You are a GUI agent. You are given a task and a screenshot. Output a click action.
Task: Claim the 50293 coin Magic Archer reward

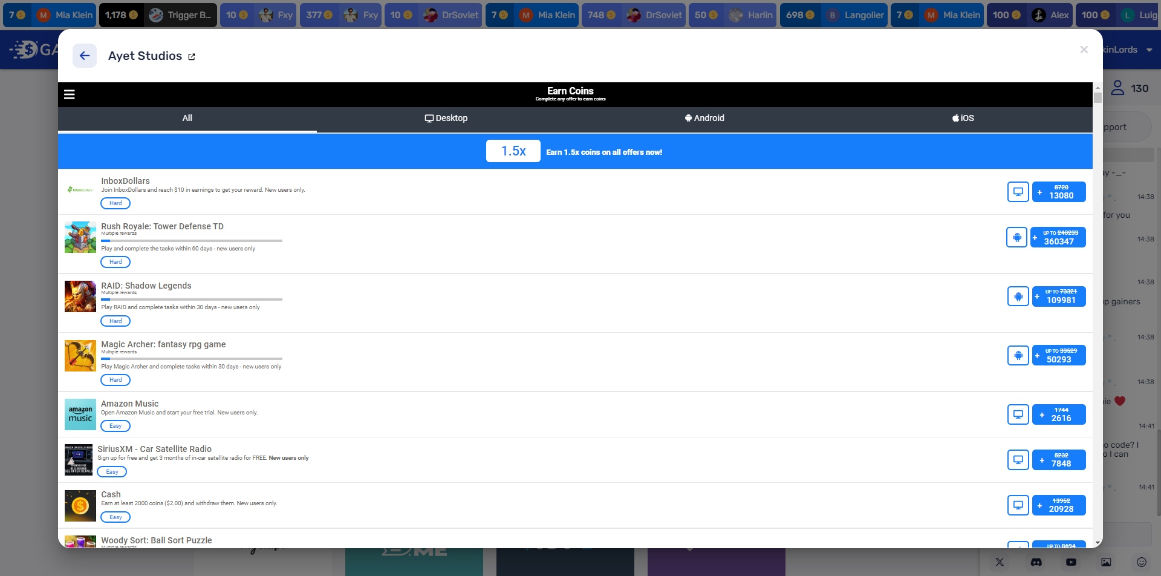point(1059,355)
